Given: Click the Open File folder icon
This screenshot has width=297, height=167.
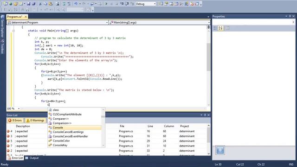Looking at the screenshot, I should [16, 4].
